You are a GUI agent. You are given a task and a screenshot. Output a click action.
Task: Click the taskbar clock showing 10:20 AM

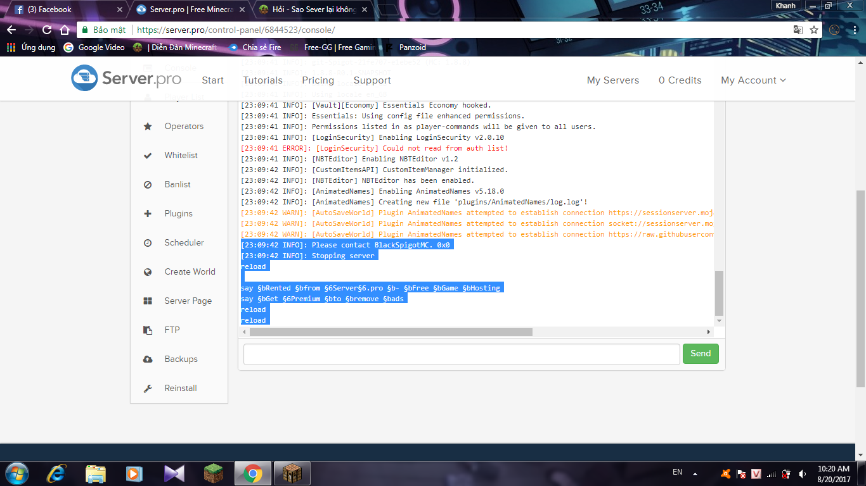pos(834,473)
